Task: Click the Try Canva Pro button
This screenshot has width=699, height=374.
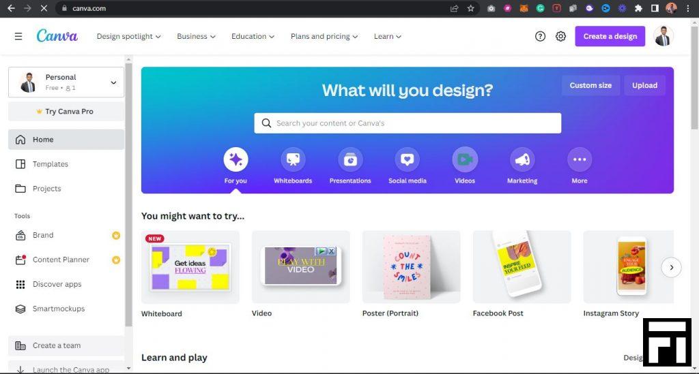Action: click(66, 112)
